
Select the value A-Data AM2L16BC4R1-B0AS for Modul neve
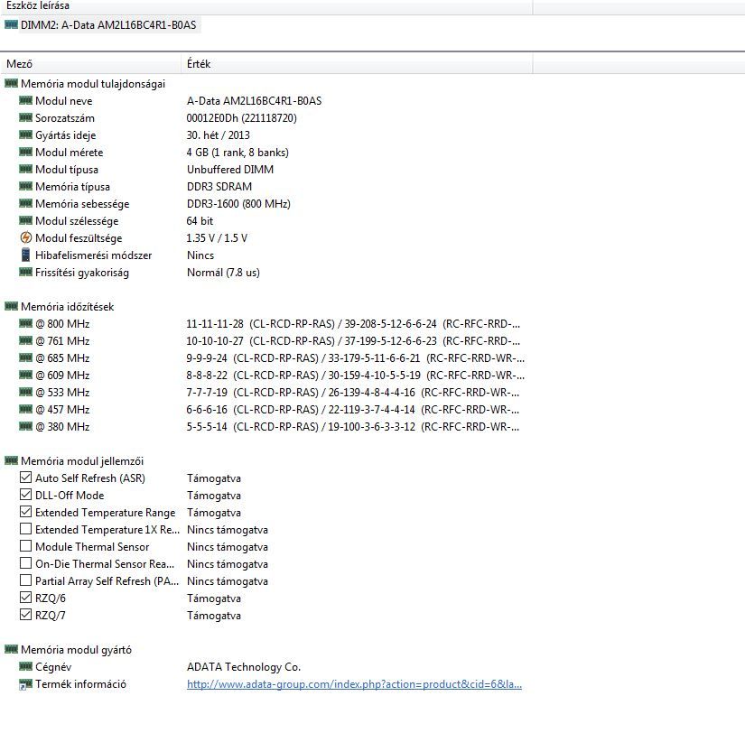[254, 101]
